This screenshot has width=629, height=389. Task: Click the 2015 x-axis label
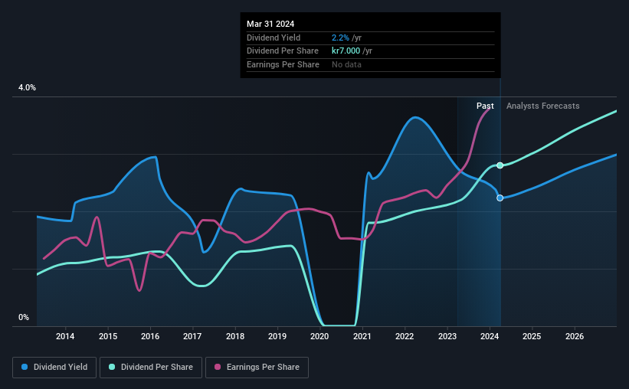click(108, 336)
